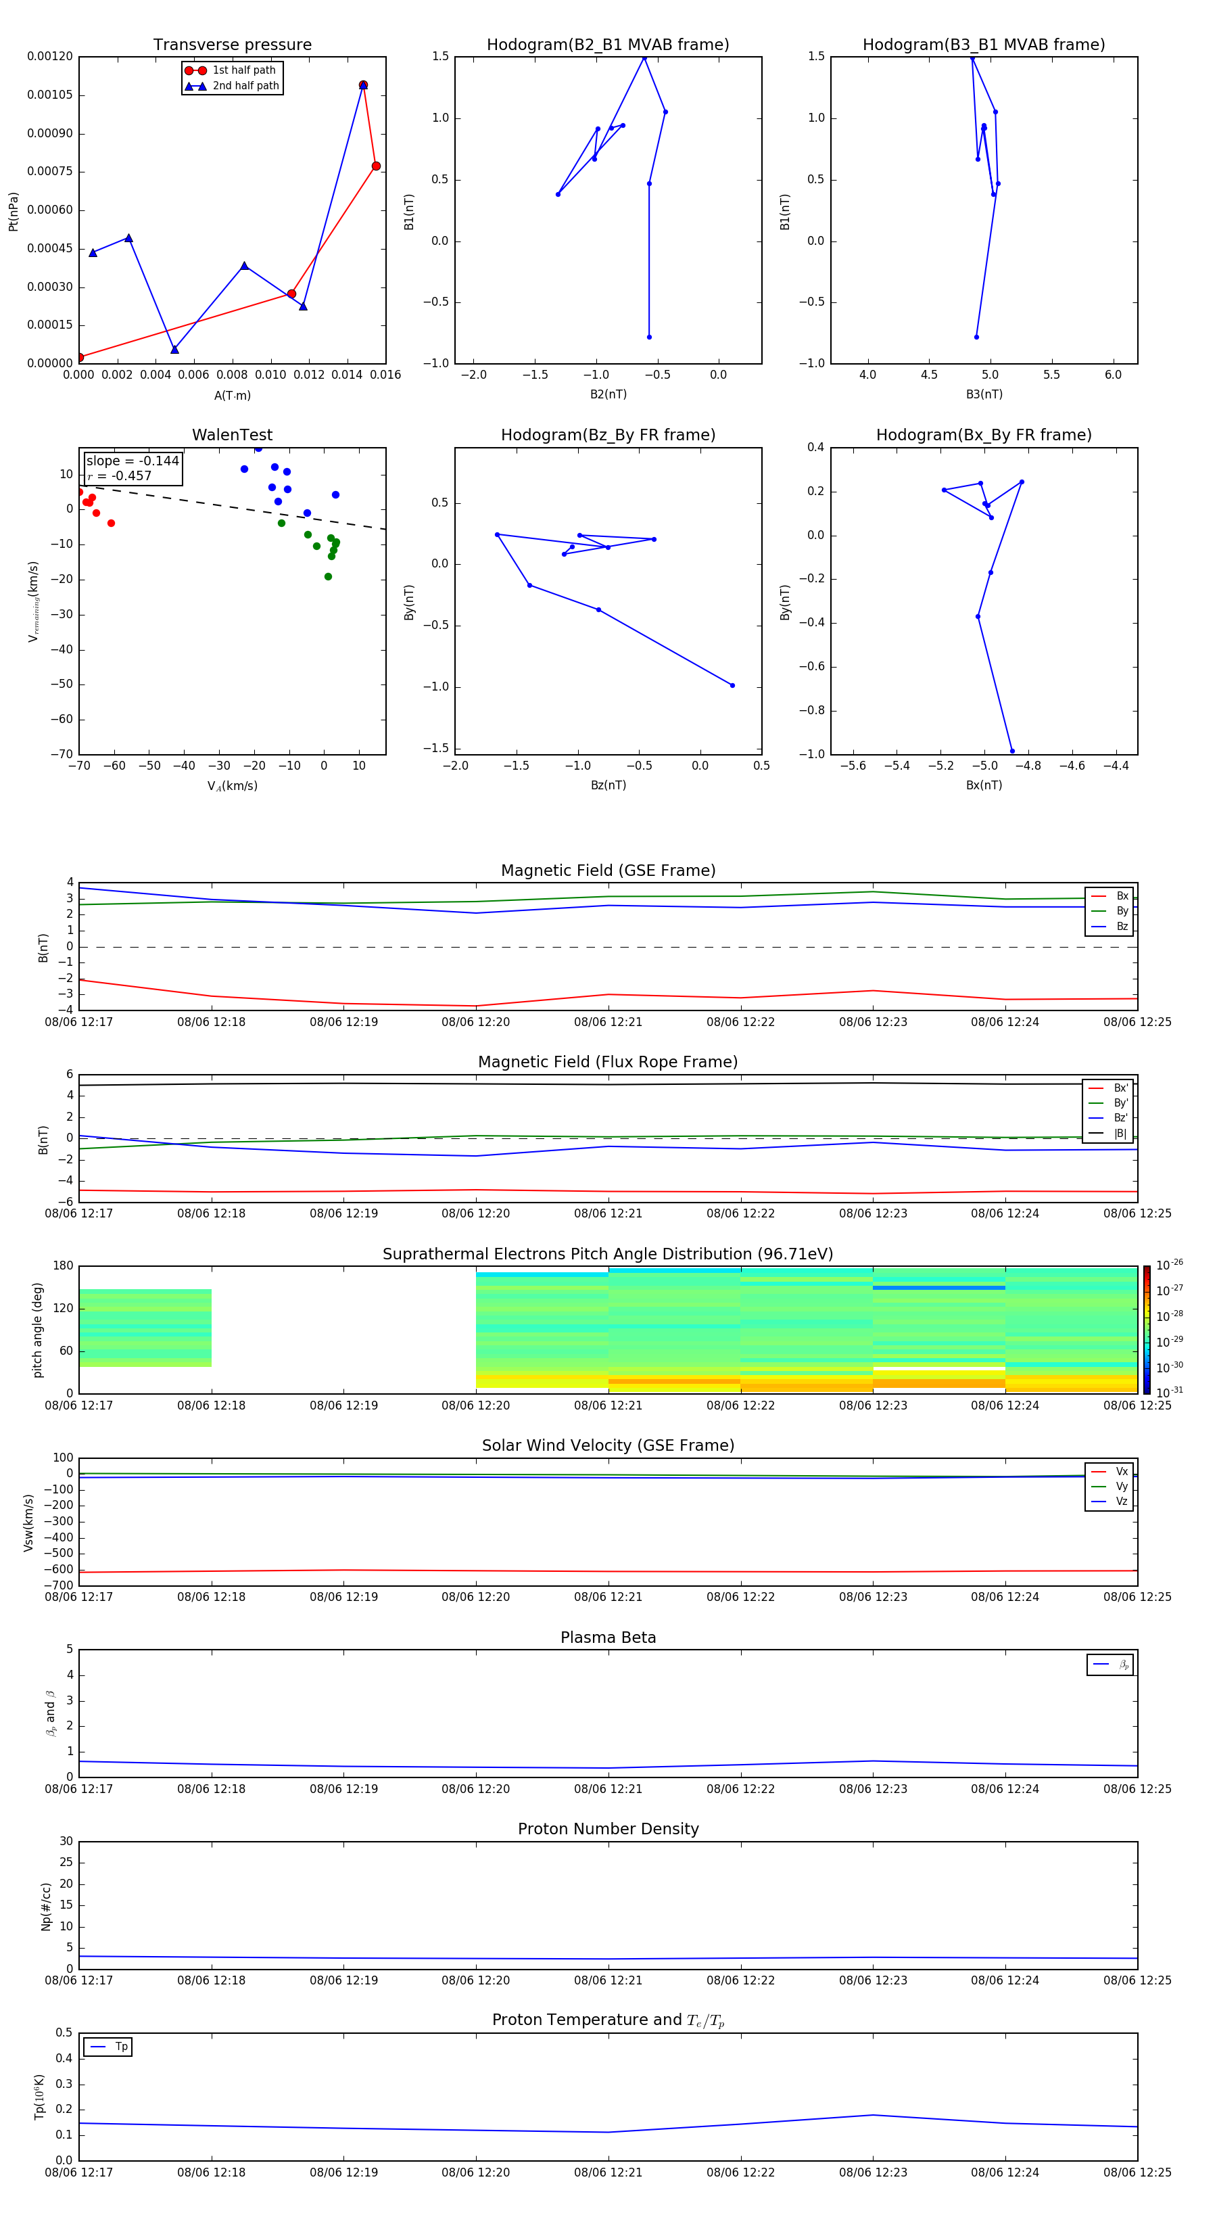This screenshot has height=2232, width=1217.
Task: Click the pitch angle color scale bar
Action: pos(1147,1330)
